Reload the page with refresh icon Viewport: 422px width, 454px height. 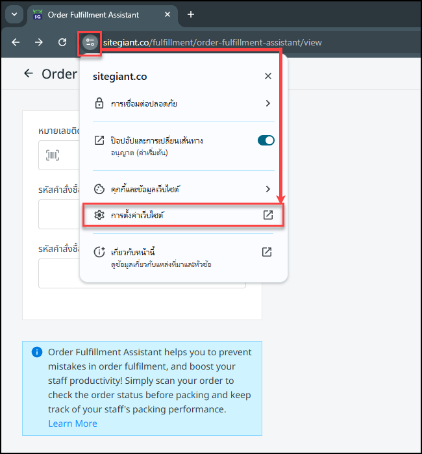coord(62,42)
